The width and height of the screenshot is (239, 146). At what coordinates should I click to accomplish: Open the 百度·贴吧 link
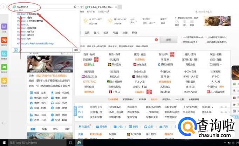(89, 54)
